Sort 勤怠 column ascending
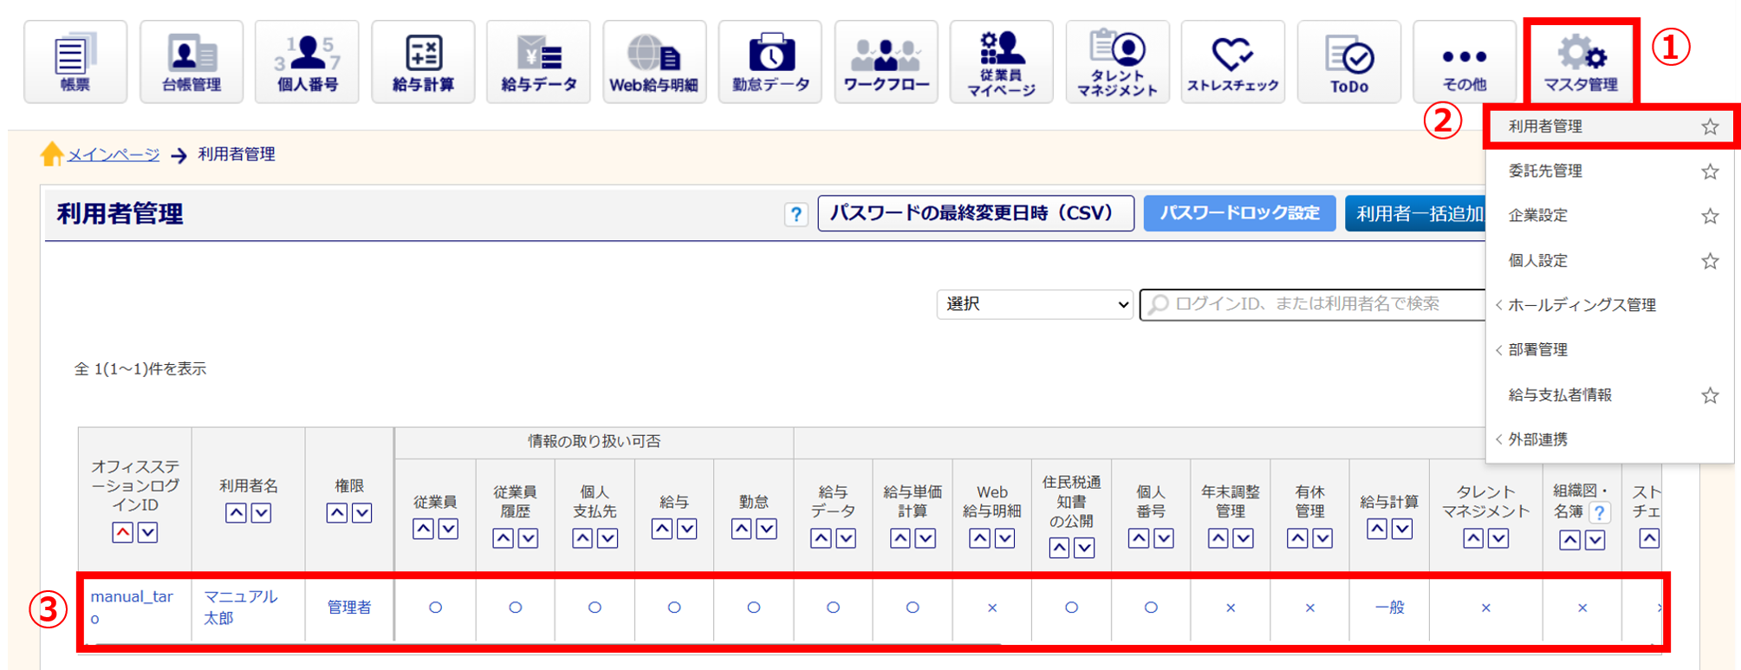The width and height of the screenshot is (1741, 670). click(x=741, y=529)
